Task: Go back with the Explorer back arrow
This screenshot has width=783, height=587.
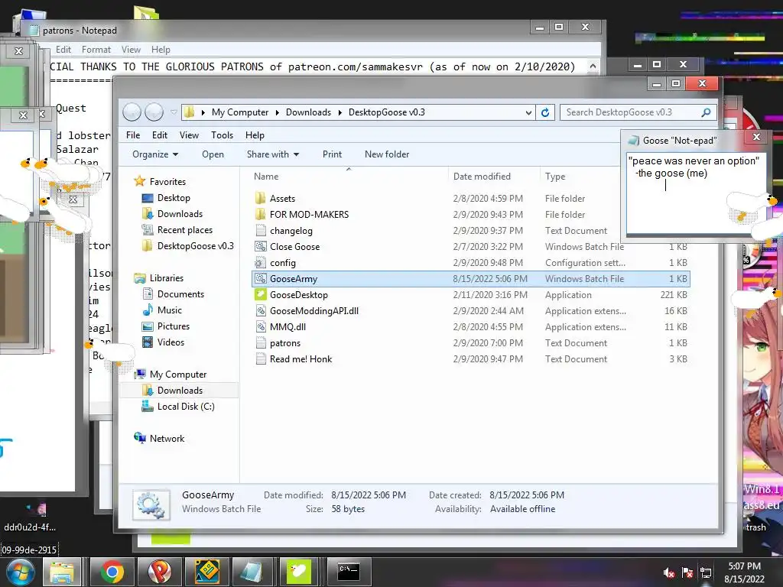Action: pyautogui.click(x=132, y=112)
